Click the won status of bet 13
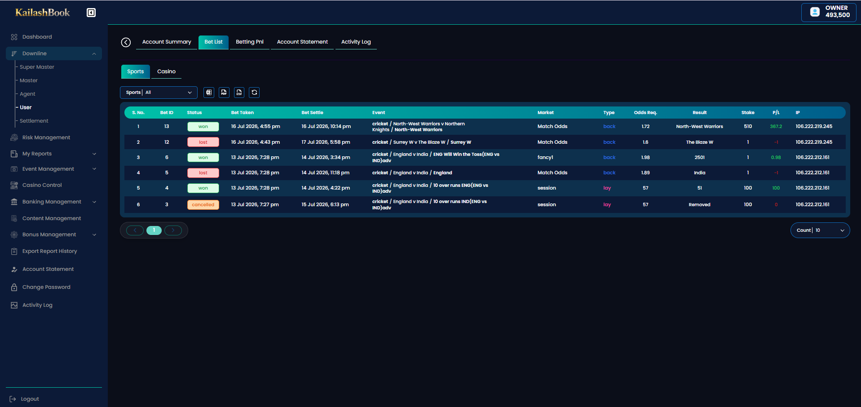The width and height of the screenshot is (861, 407). (x=203, y=127)
